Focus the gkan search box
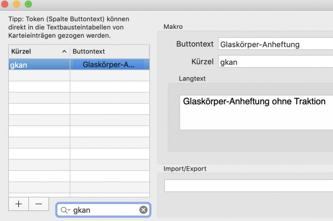Screen dimensions: 333x221 (103, 210)
